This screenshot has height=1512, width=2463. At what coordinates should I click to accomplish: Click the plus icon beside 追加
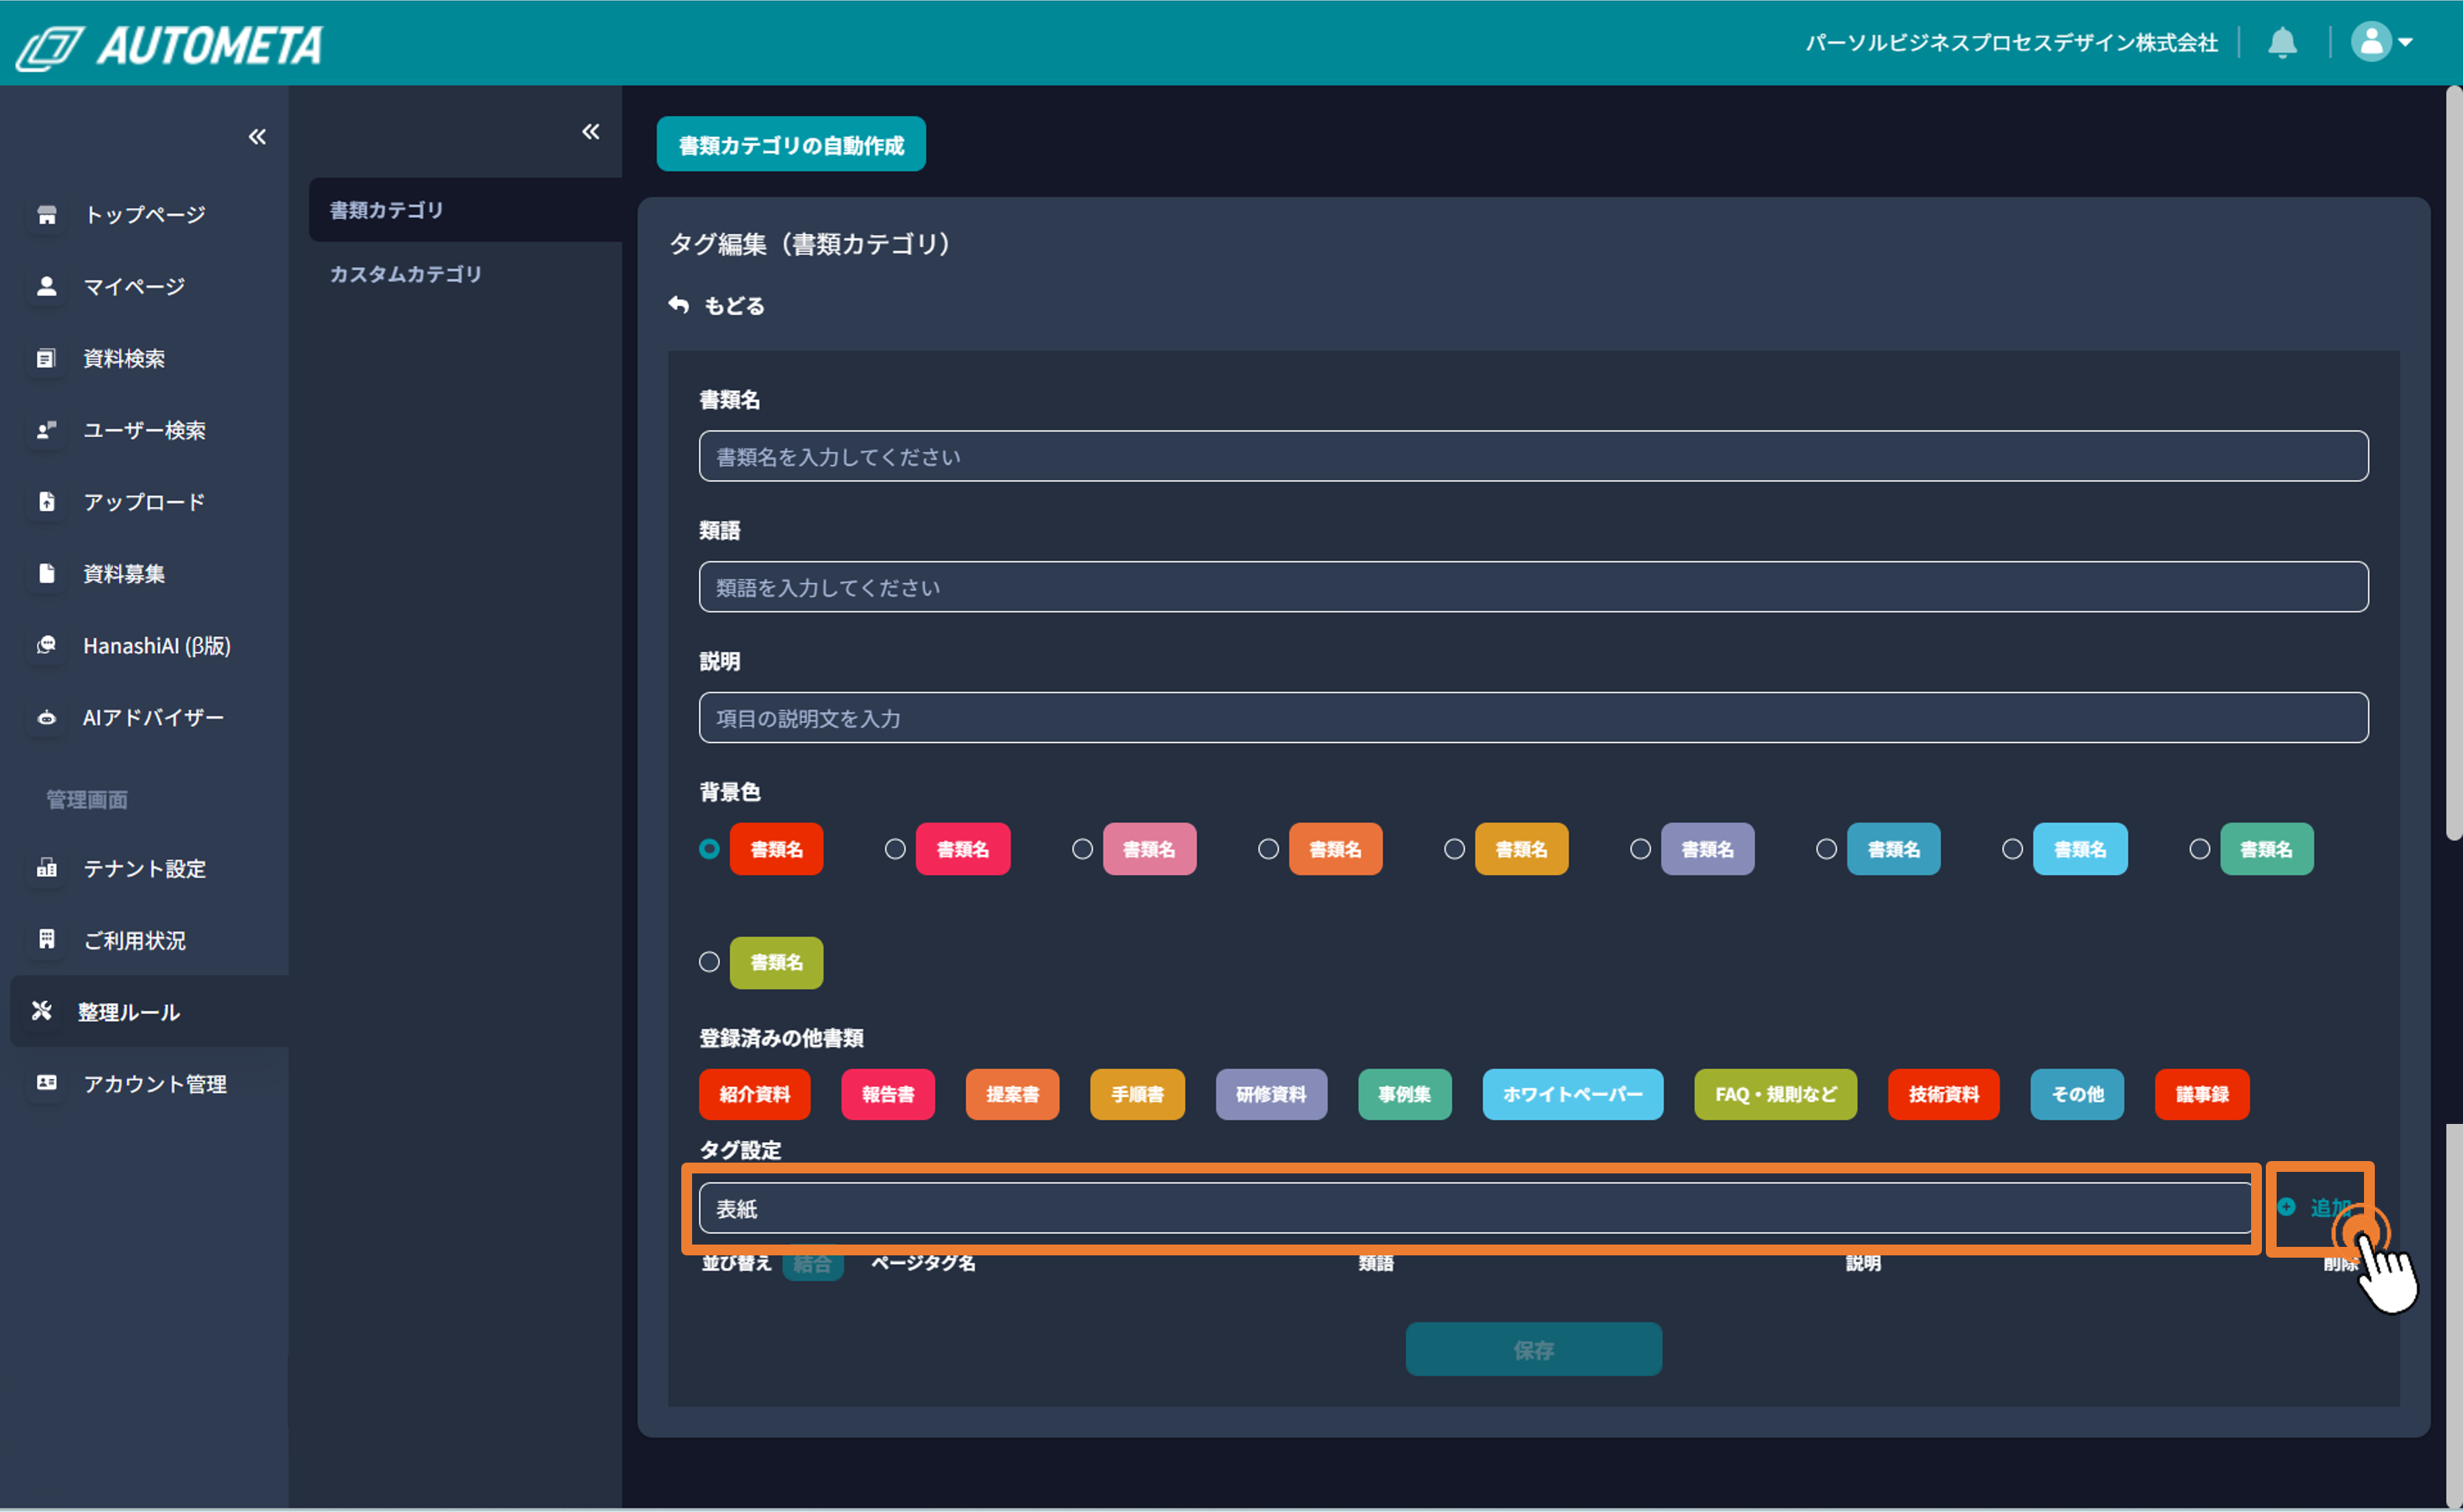tap(2286, 1207)
